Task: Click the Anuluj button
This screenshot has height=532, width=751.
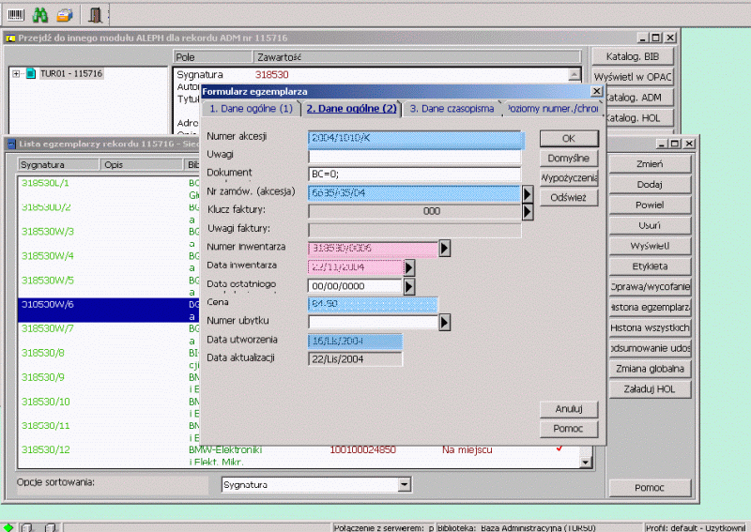Action: click(569, 409)
